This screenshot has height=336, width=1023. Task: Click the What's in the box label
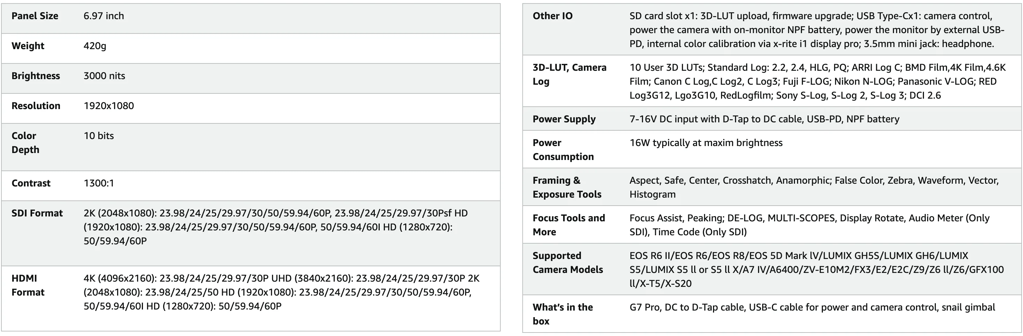tap(563, 314)
